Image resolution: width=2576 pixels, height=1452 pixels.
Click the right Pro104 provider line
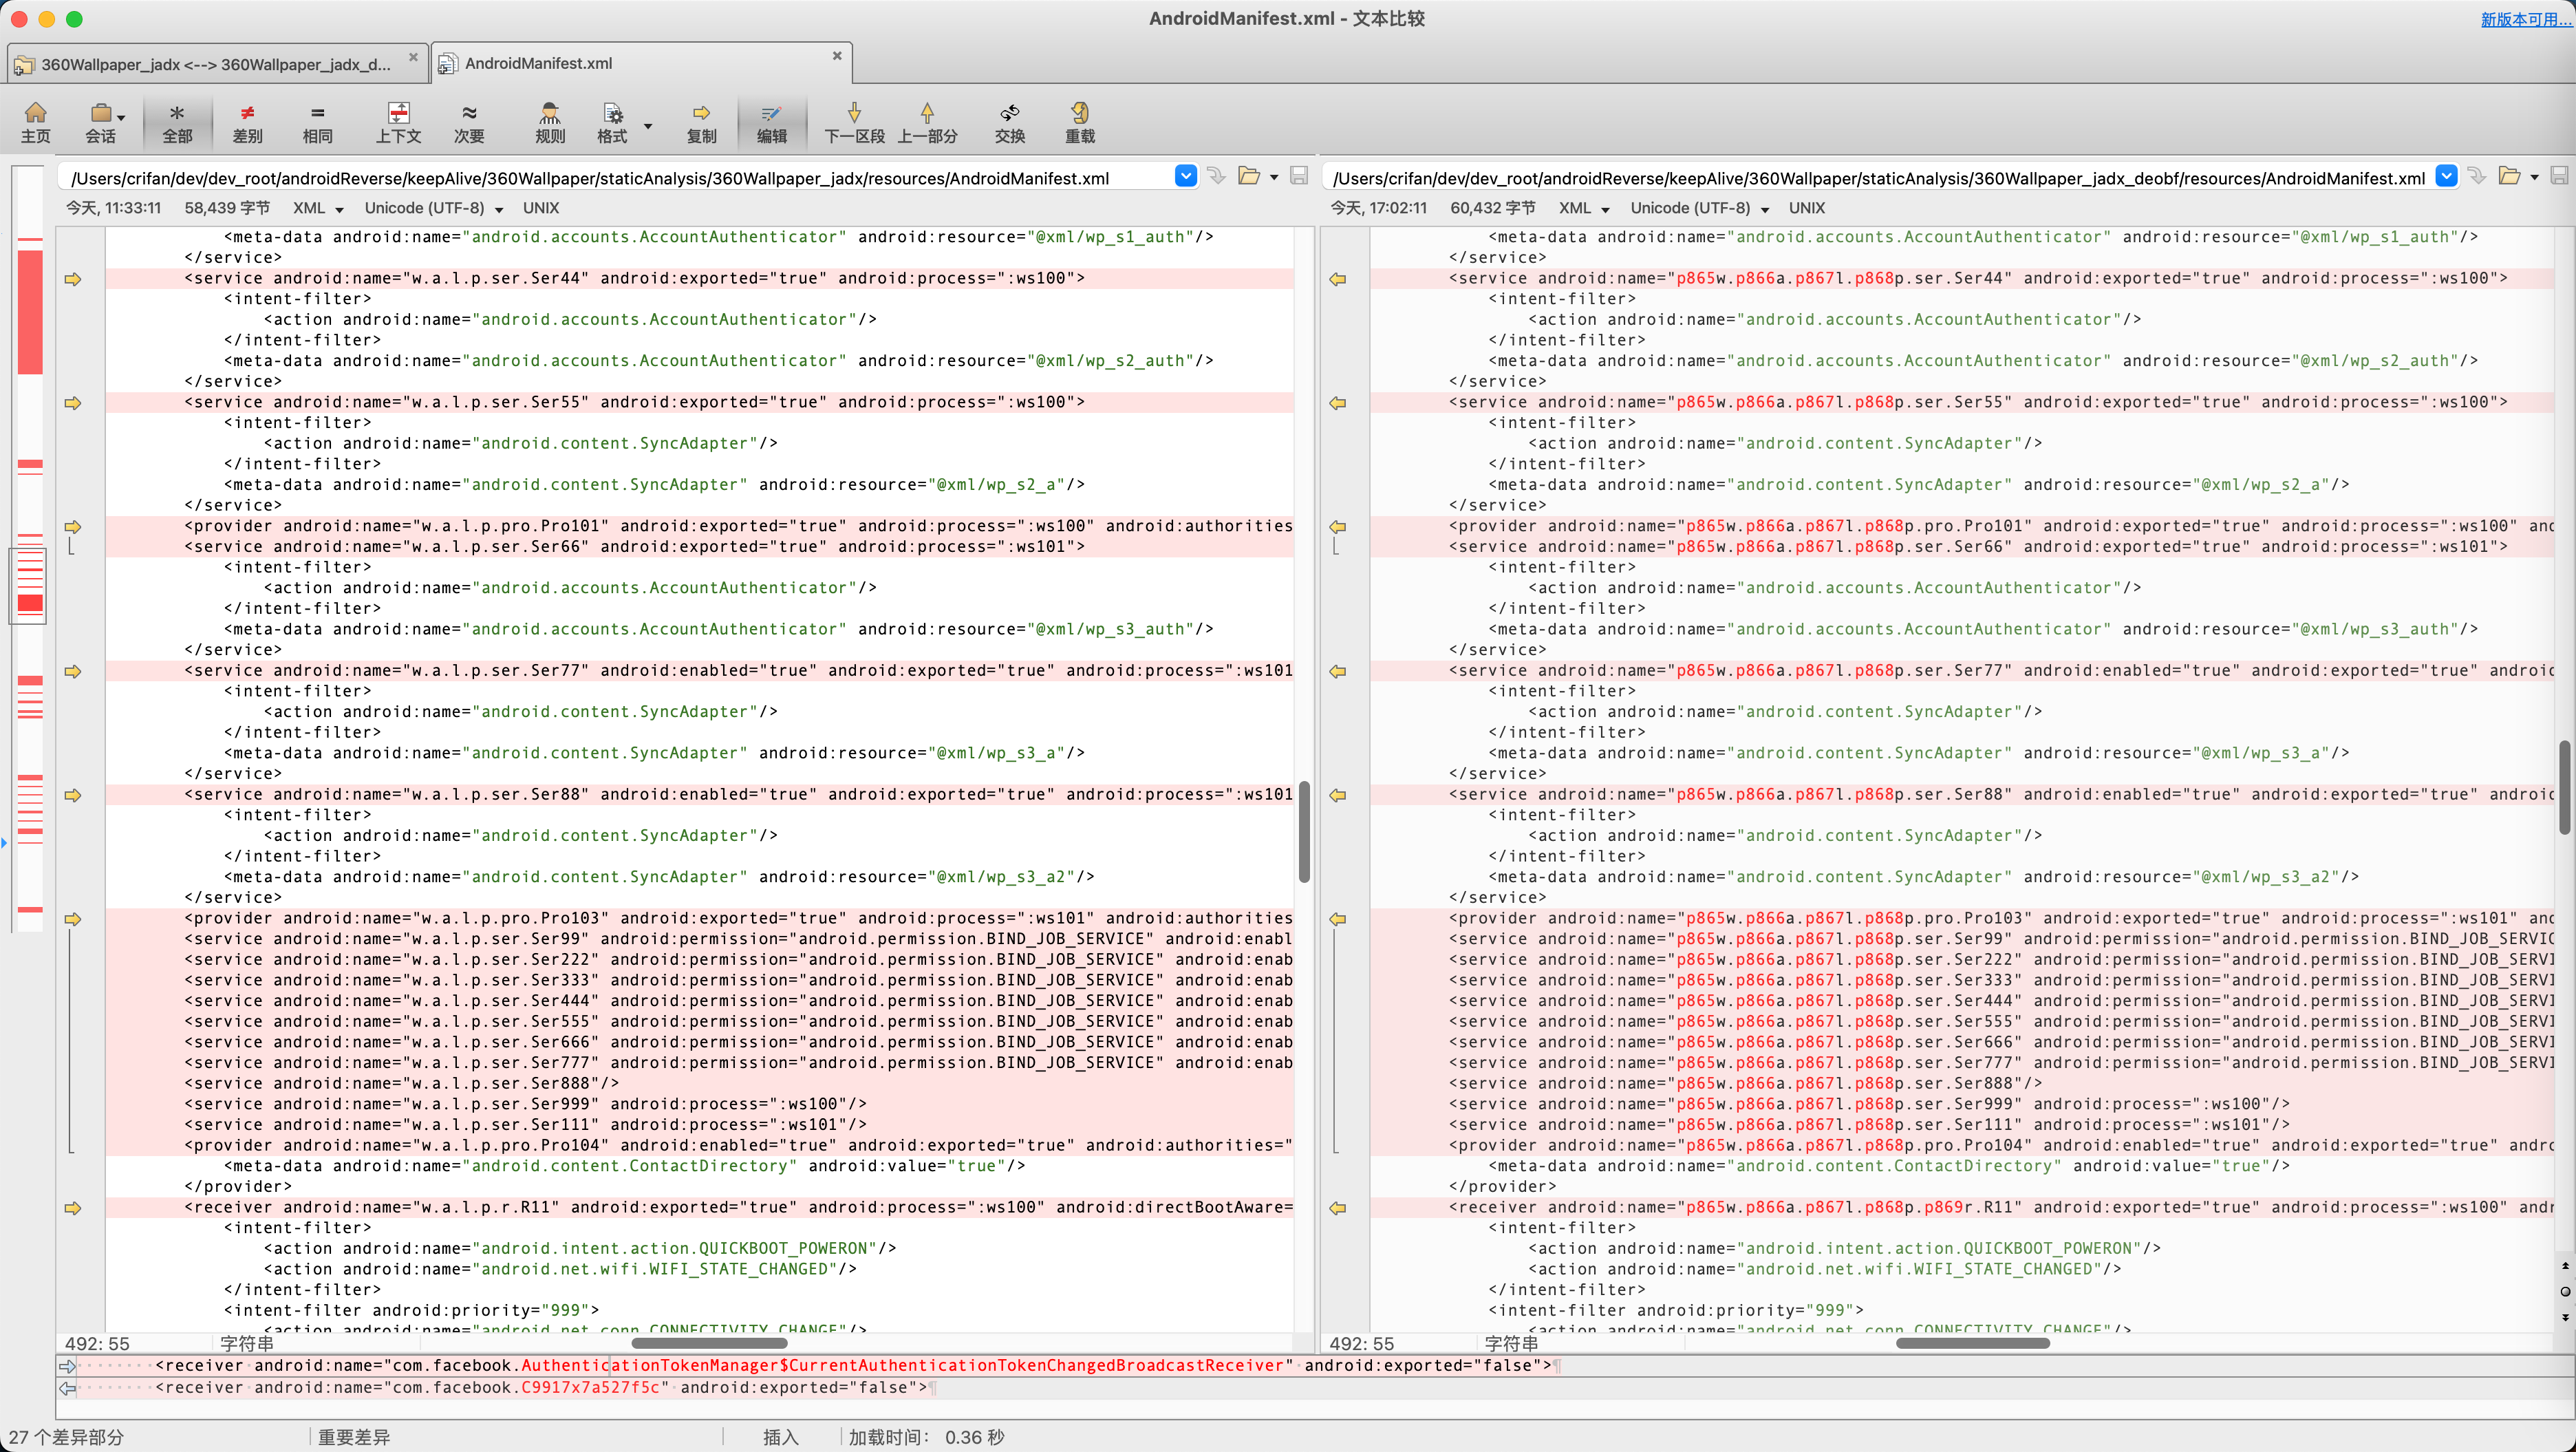tap(1962, 1145)
